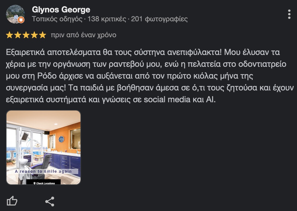Share this review via share icon
This screenshot has height=211, width=297.
[x=50, y=201]
